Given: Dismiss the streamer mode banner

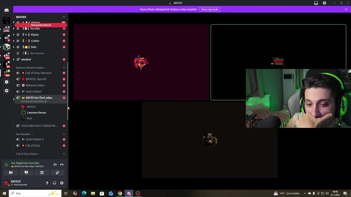Looking at the screenshot, I should (x=346, y=9).
